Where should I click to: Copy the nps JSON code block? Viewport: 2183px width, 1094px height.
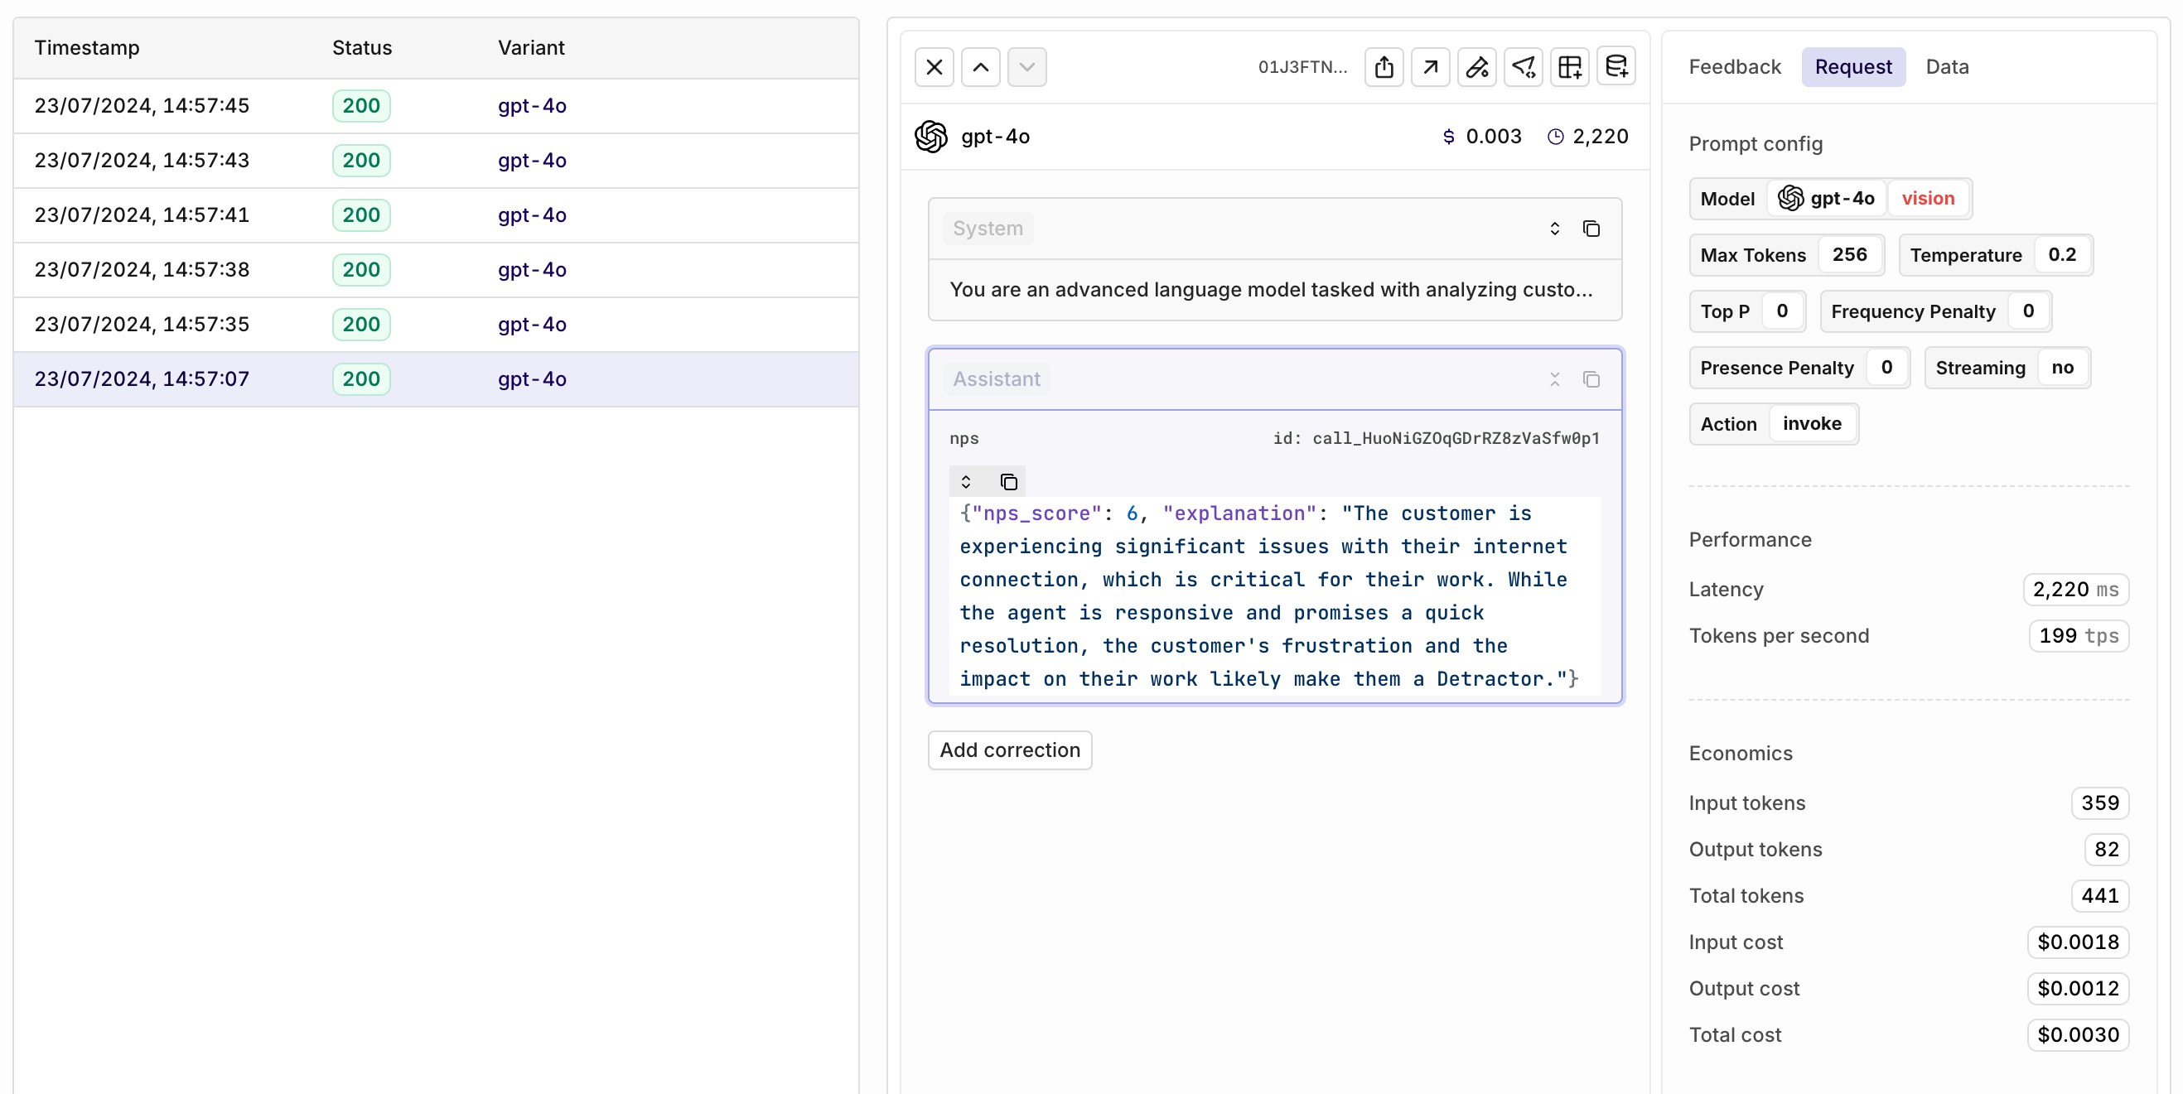[1008, 482]
